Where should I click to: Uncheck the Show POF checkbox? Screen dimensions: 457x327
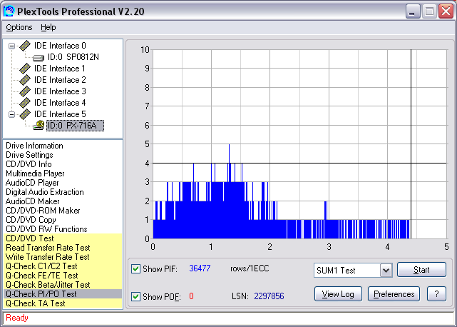(135, 296)
